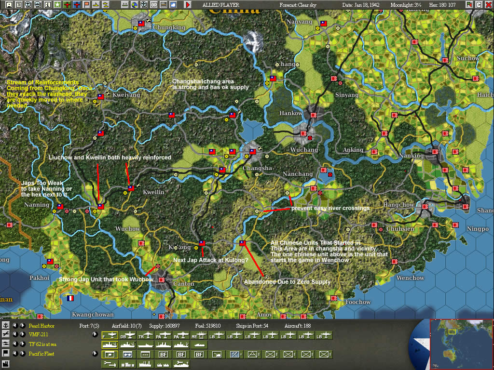Click 'Date: Jan 18, 1942' in top bar
The height and width of the screenshot is (370, 494).
pos(361,5)
